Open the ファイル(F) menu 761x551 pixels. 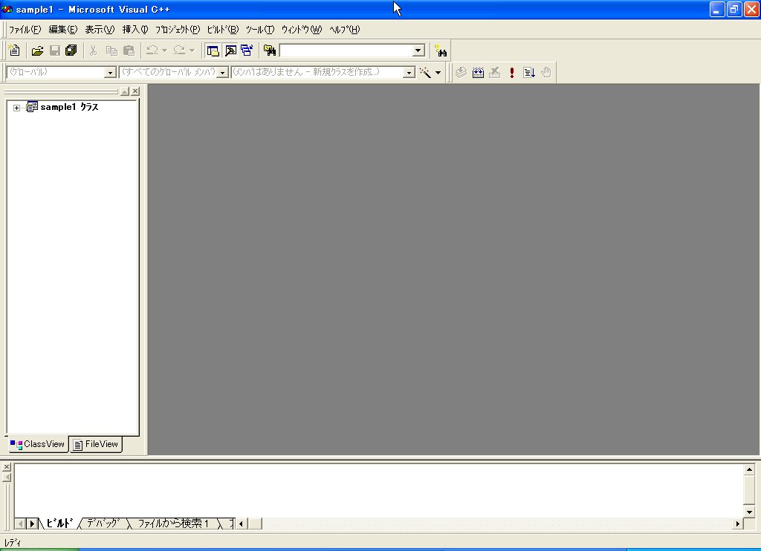click(x=25, y=30)
